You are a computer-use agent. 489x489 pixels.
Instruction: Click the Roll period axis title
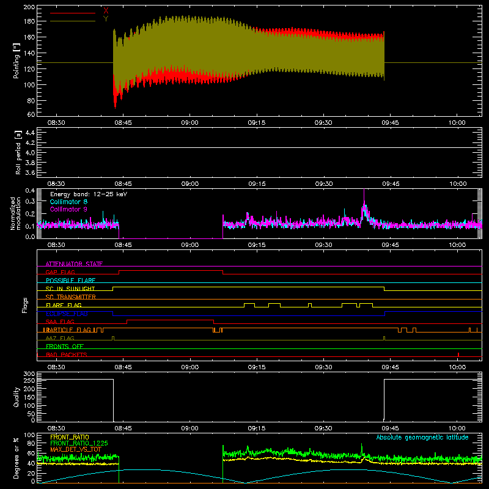(18, 152)
